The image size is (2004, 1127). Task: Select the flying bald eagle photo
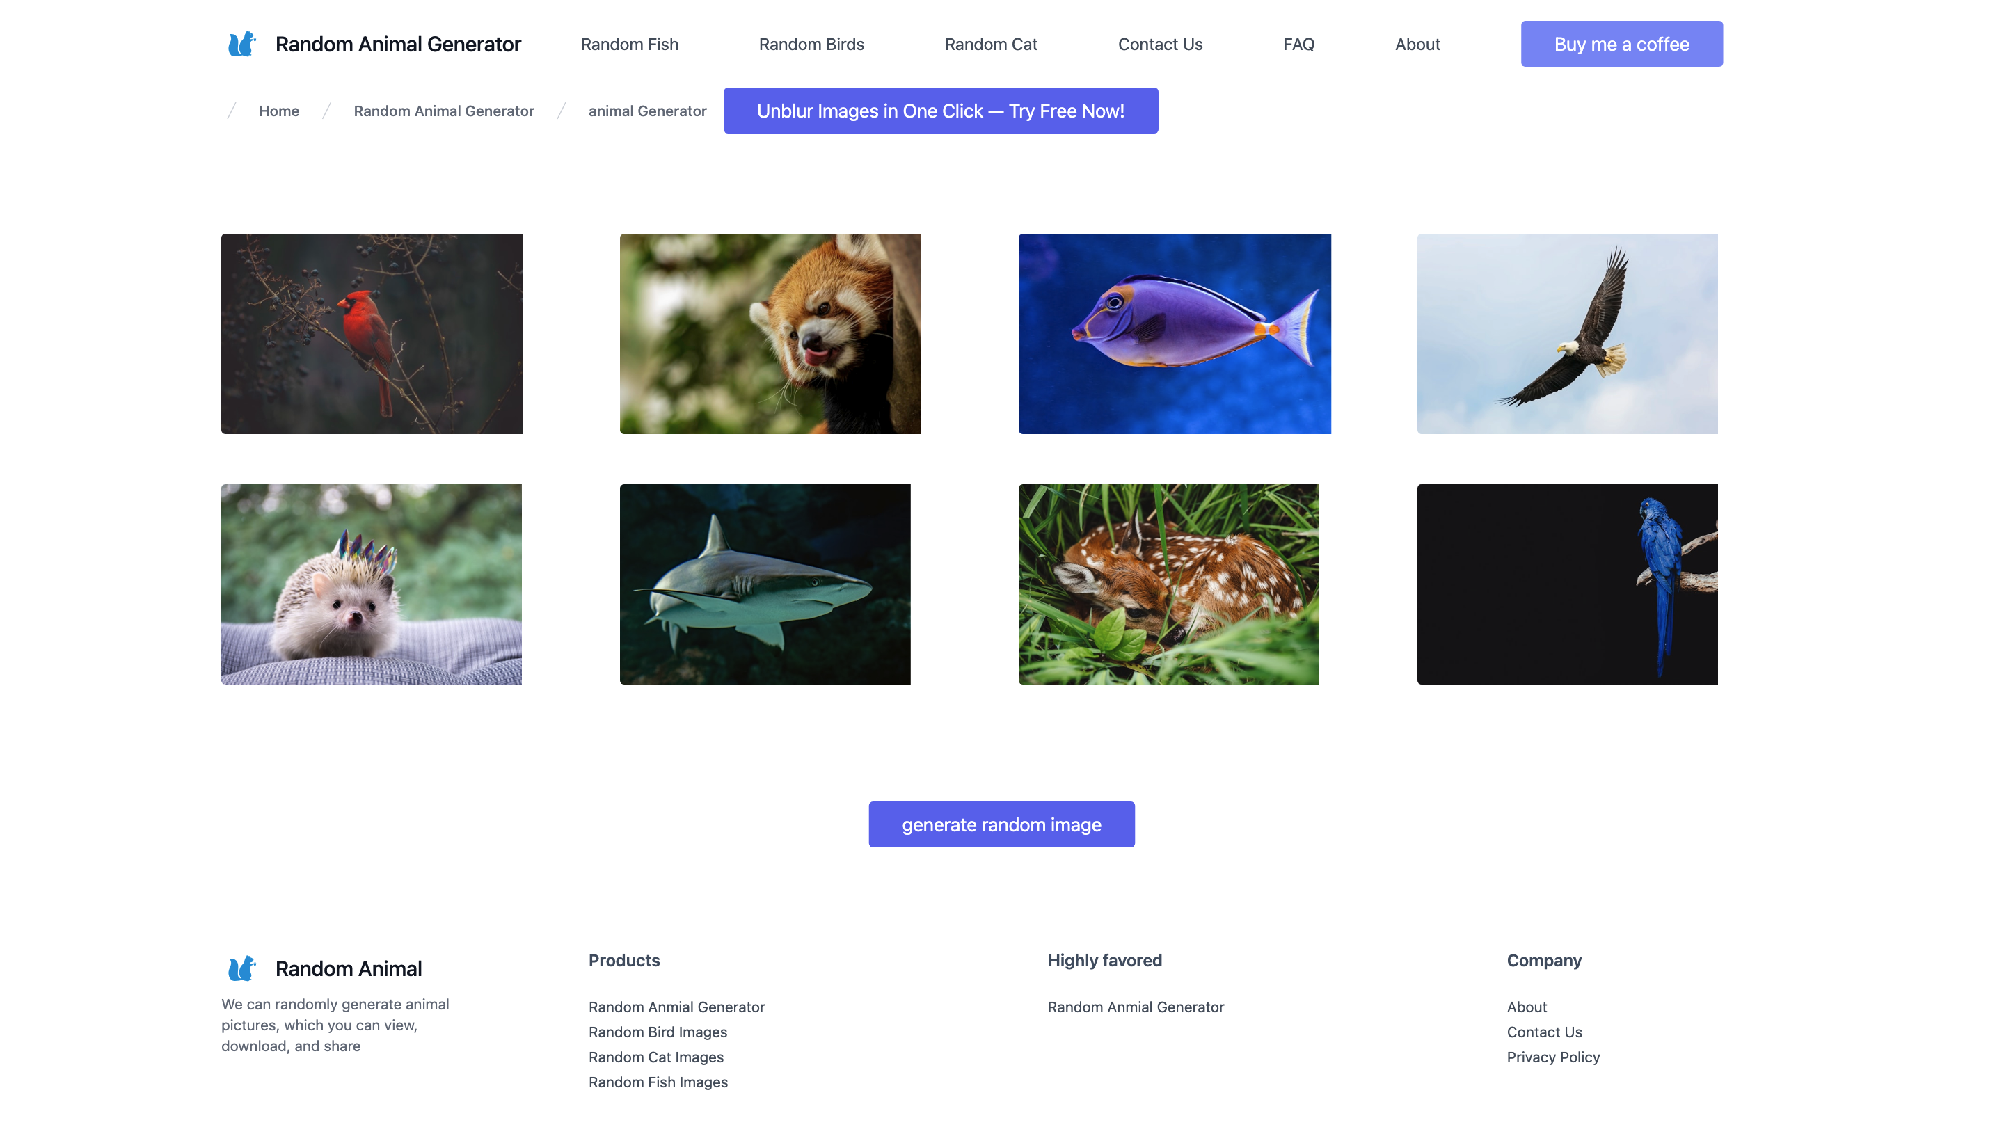point(1567,334)
